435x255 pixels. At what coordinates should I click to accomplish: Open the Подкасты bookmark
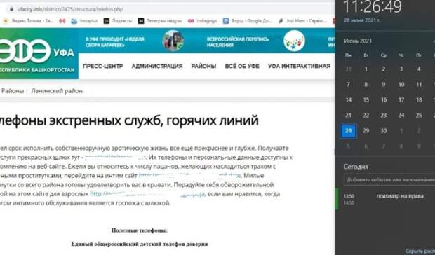click(118, 21)
